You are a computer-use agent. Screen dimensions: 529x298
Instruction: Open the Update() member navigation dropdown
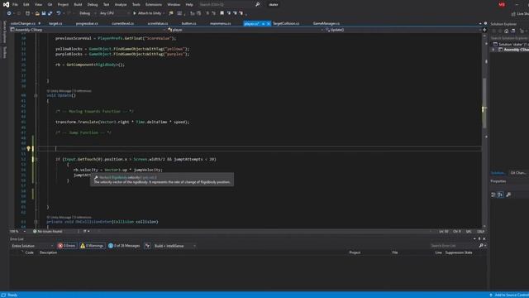(x=403, y=30)
